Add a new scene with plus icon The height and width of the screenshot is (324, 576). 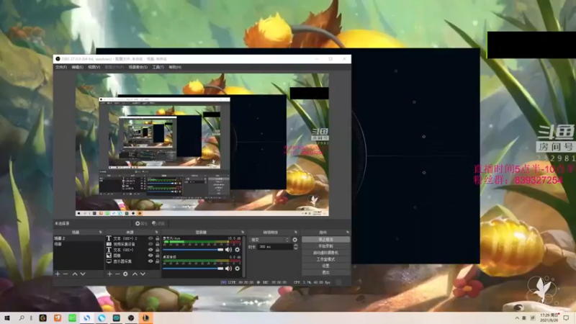pos(58,274)
